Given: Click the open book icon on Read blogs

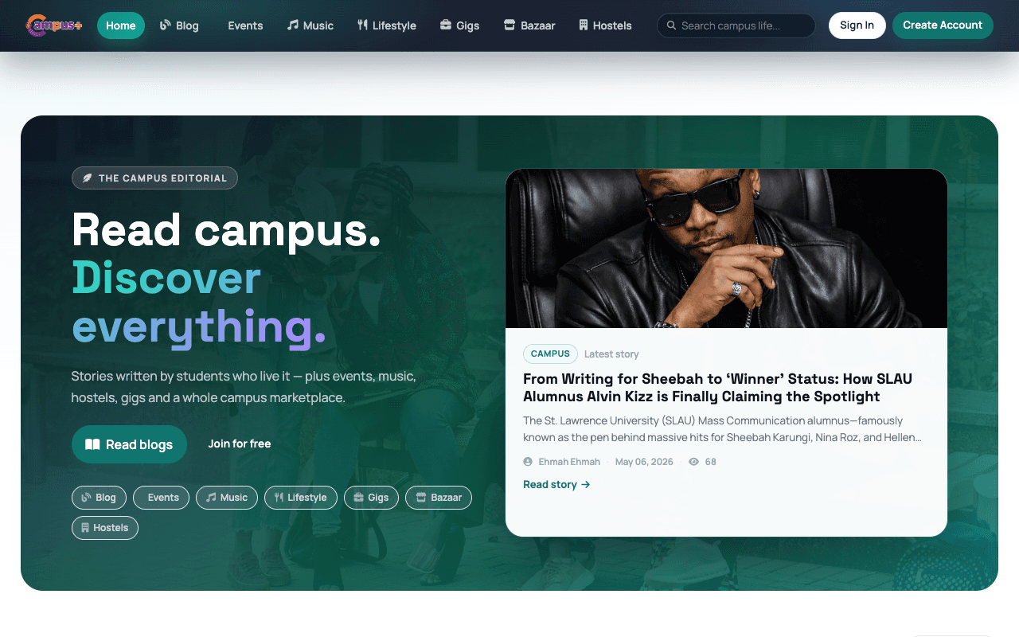Looking at the screenshot, I should click(92, 444).
